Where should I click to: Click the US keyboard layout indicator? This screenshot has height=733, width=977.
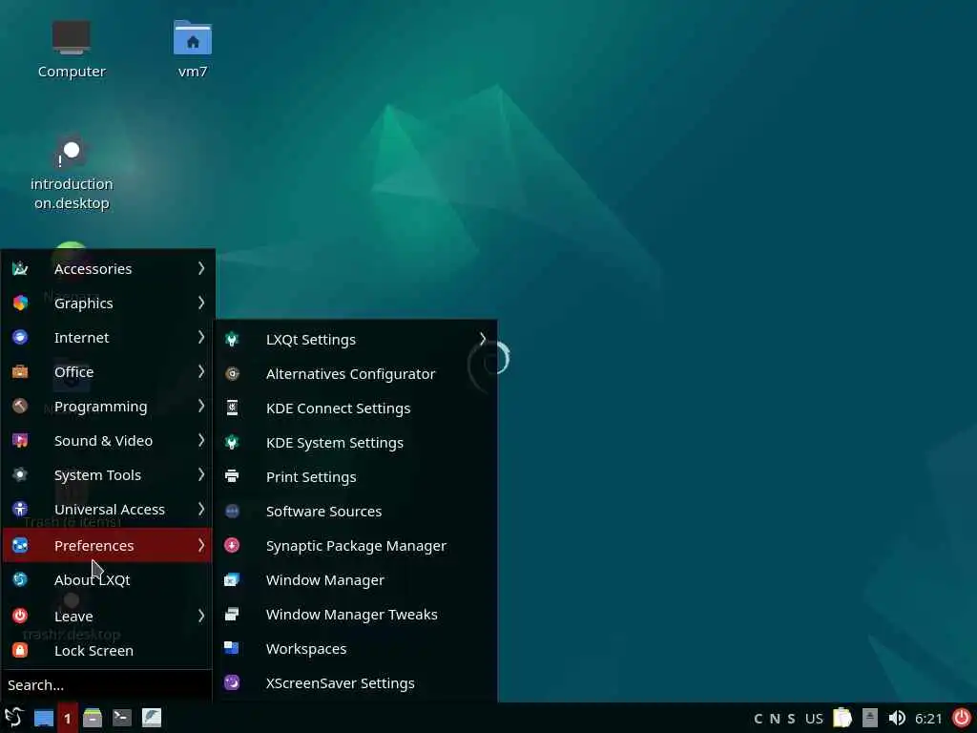coord(814,719)
